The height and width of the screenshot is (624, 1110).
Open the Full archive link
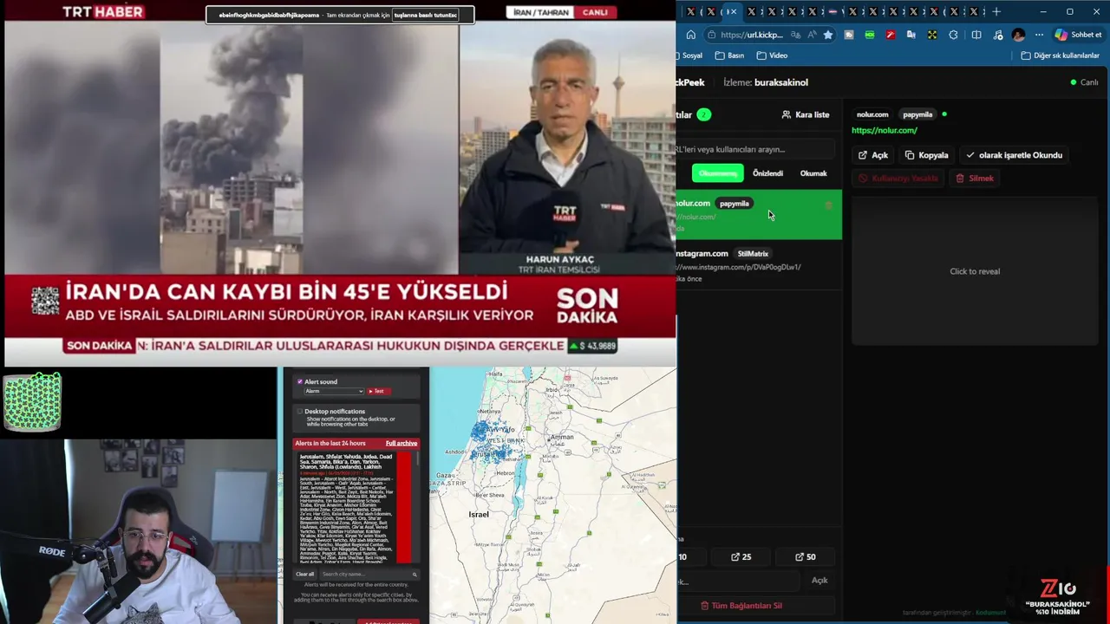coord(402,443)
